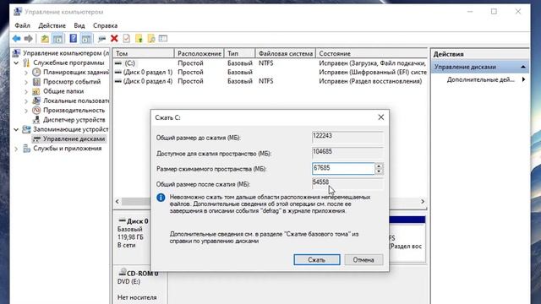Sort by the Расположение column header
The height and width of the screenshot is (304, 541).
pos(199,53)
